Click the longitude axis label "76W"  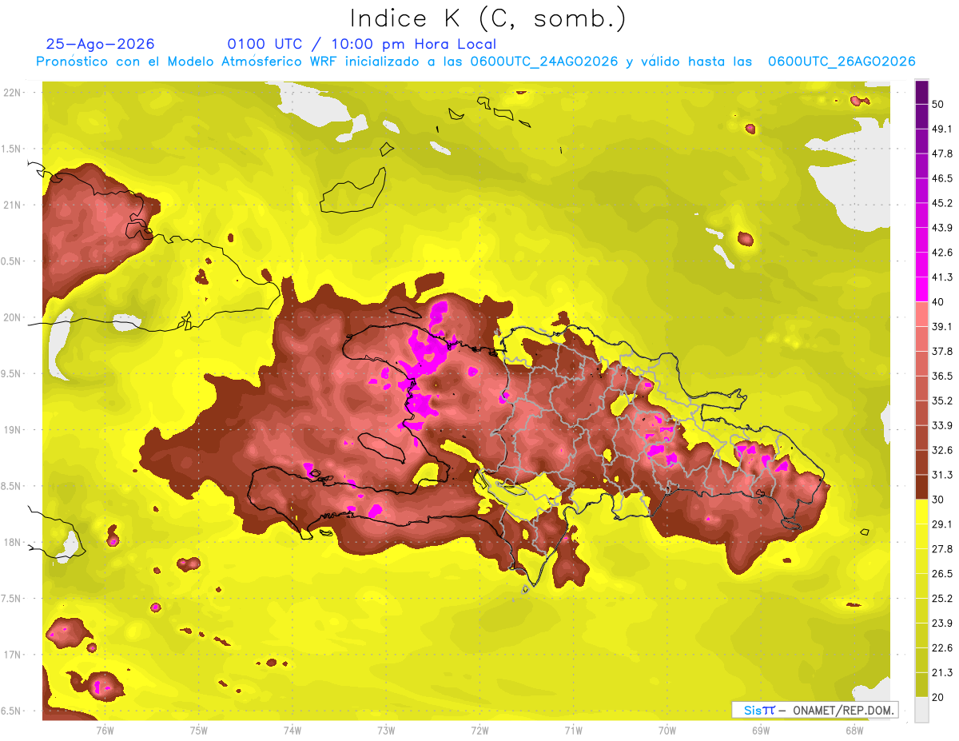pyautogui.click(x=105, y=730)
